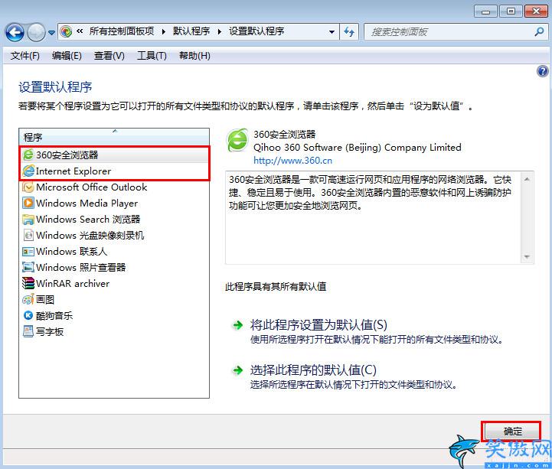Click the 360 browser icon in list
The height and width of the screenshot is (469, 552).
click(x=28, y=155)
